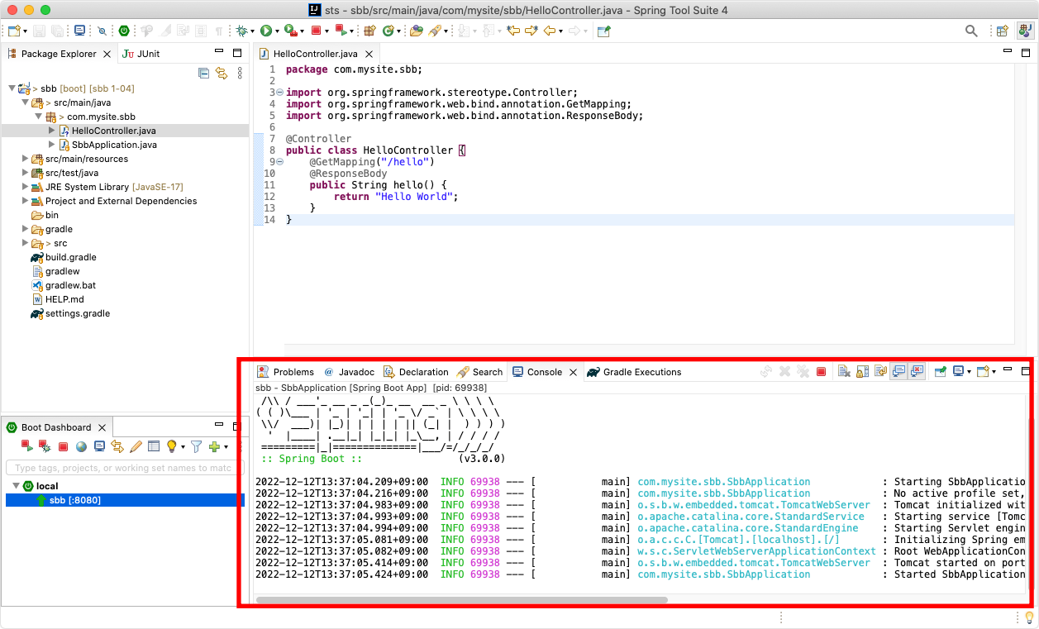Open the Java perspective icon in top right
This screenshot has height=629, width=1039.
[1025, 31]
